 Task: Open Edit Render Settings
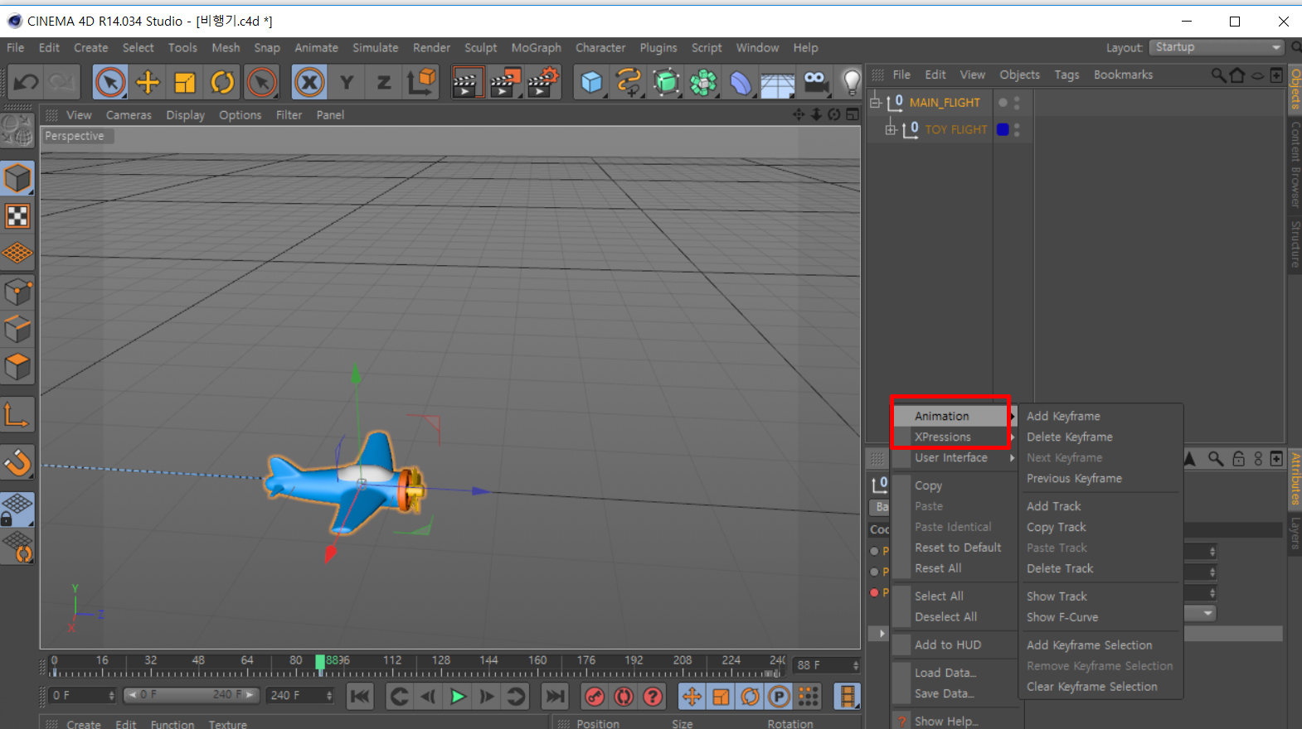(x=543, y=82)
